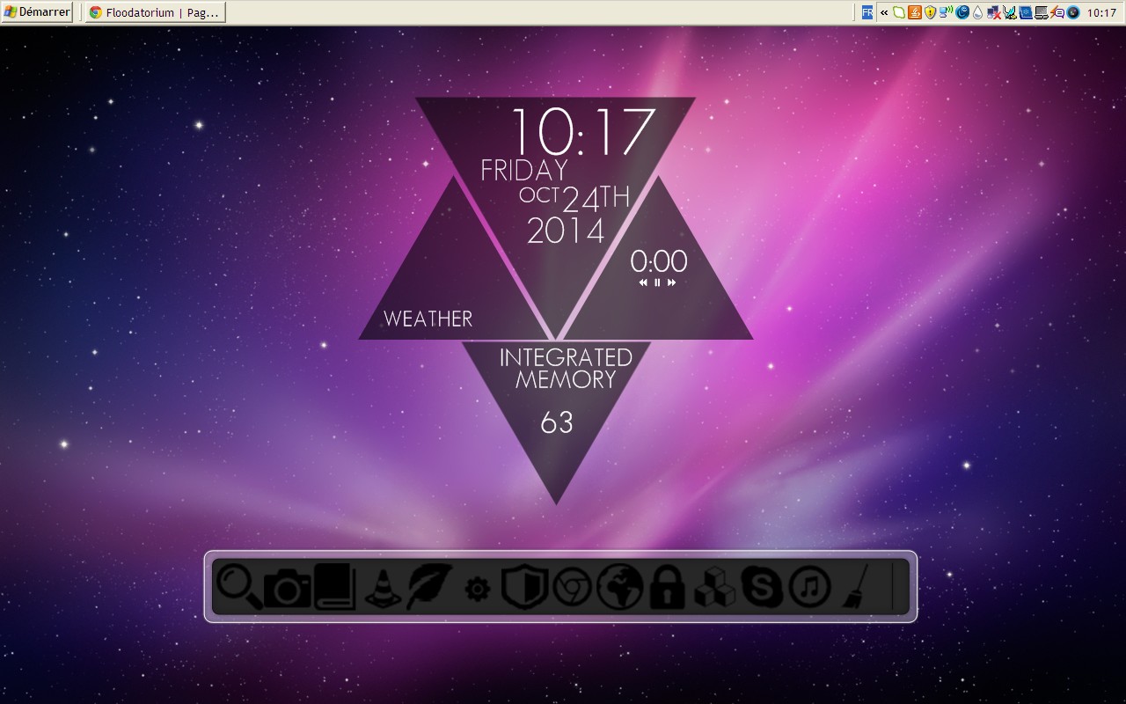
Task: Open settings via the dock gear icon
Action: [x=477, y=589]
